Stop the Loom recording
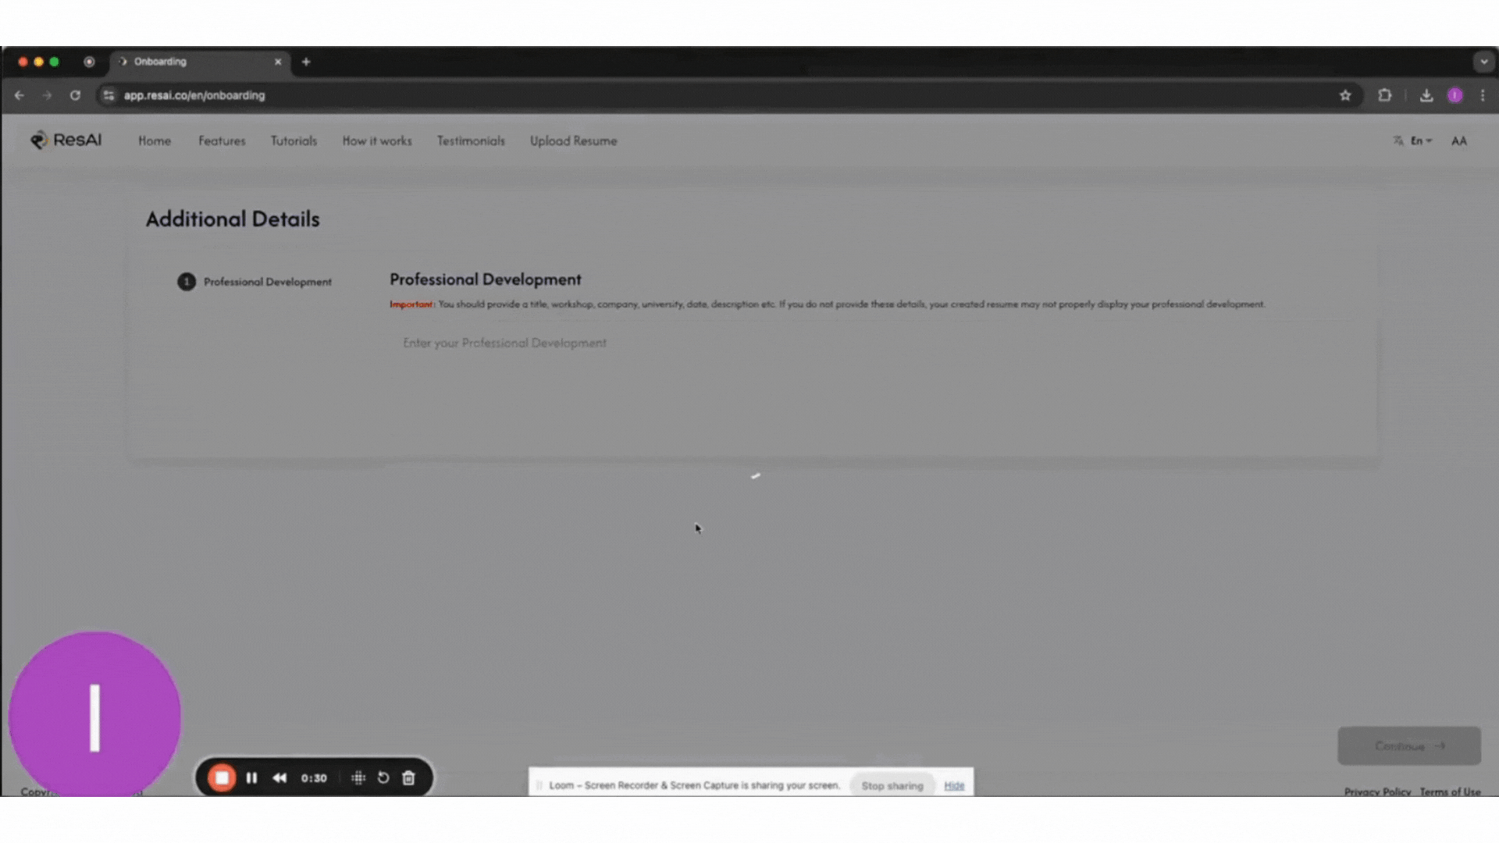 (x=222, y=777)
